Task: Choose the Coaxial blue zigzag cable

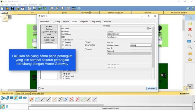Action: [x=66, y=99]
